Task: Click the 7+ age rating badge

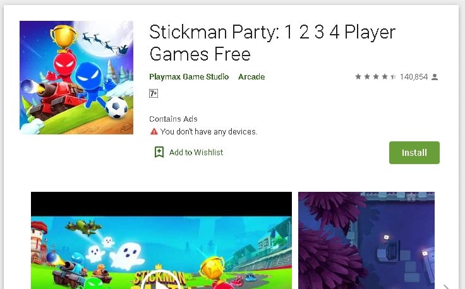Action: pos(154,93)
